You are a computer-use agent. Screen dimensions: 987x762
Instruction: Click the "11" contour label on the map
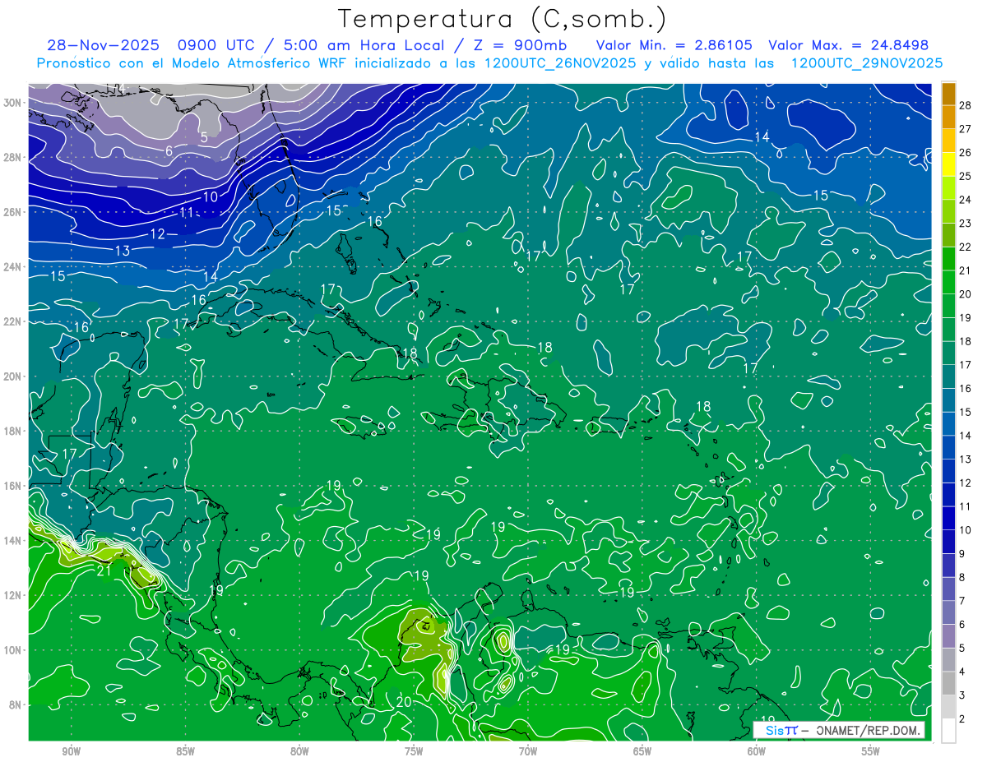[187, 213]
